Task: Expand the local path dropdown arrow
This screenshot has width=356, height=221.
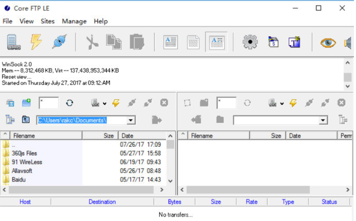Action: pyautogui.click(x=131, y=120)
